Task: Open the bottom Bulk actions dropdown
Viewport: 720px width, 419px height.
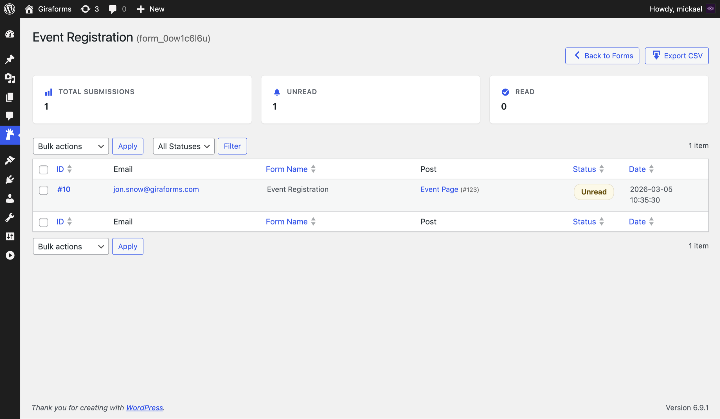Action: click(x=71, y=247)
